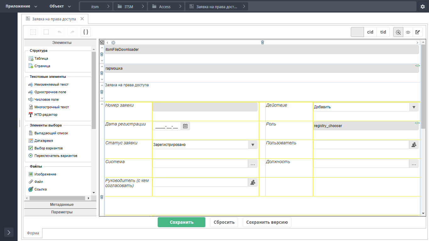Click the Сбросить button

tap(224, 222)
